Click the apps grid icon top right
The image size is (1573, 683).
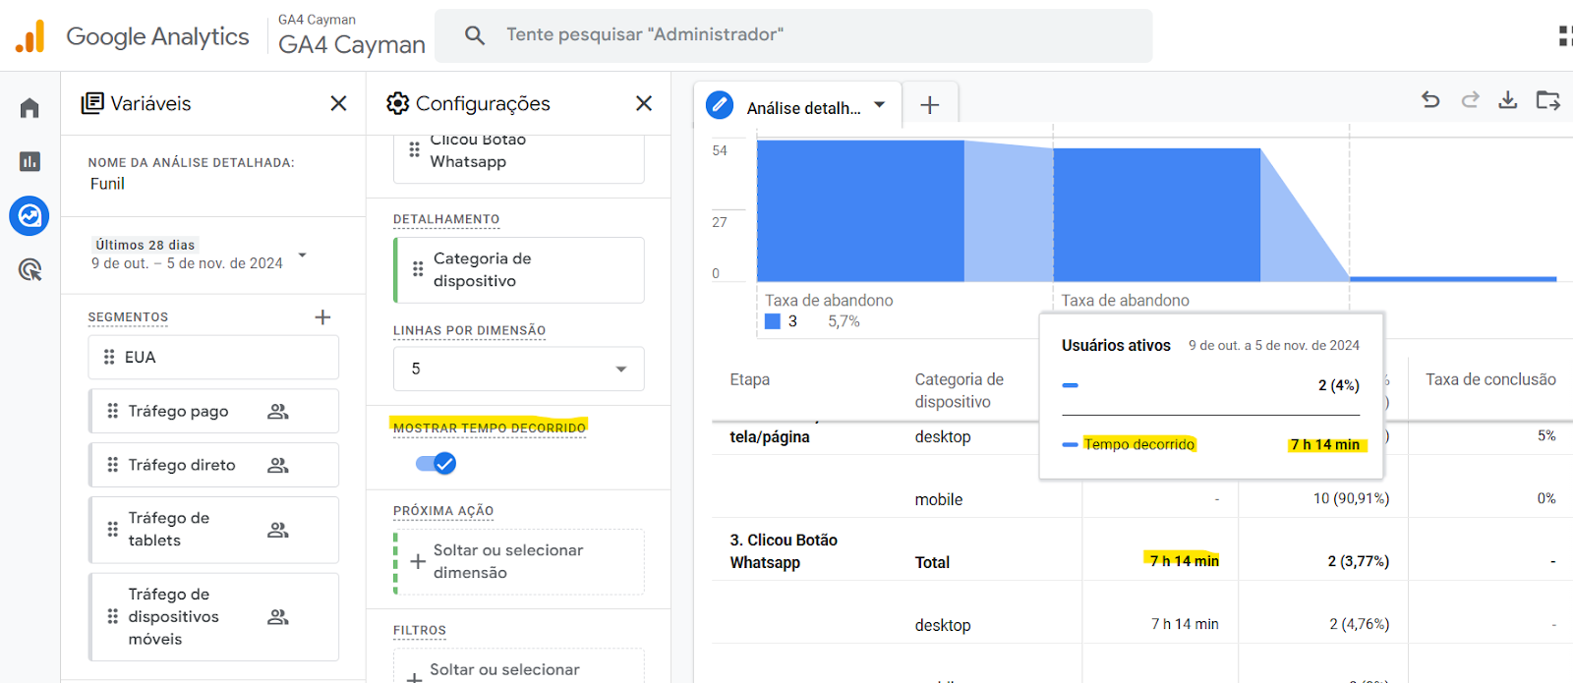tap(1565, 36)
